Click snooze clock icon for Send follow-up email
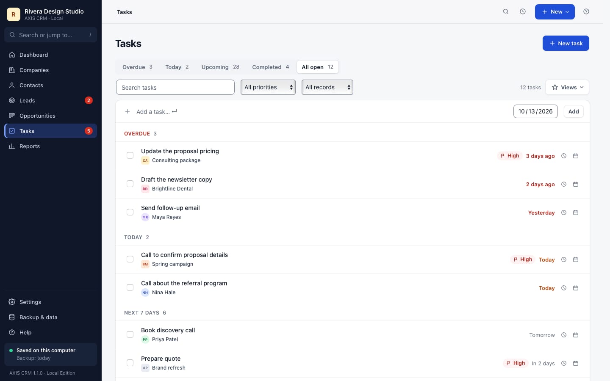This screenshot has width=610, height=381. point(564,213)
